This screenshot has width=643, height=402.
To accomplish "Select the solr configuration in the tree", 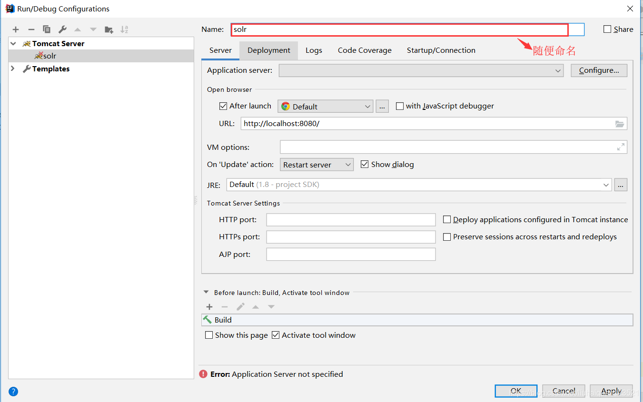I will 101,56.
